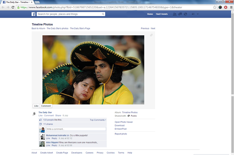The image size is (234, 155).
Task: Open the messages icon in Facebook header
Action: [x=180, y=14]
